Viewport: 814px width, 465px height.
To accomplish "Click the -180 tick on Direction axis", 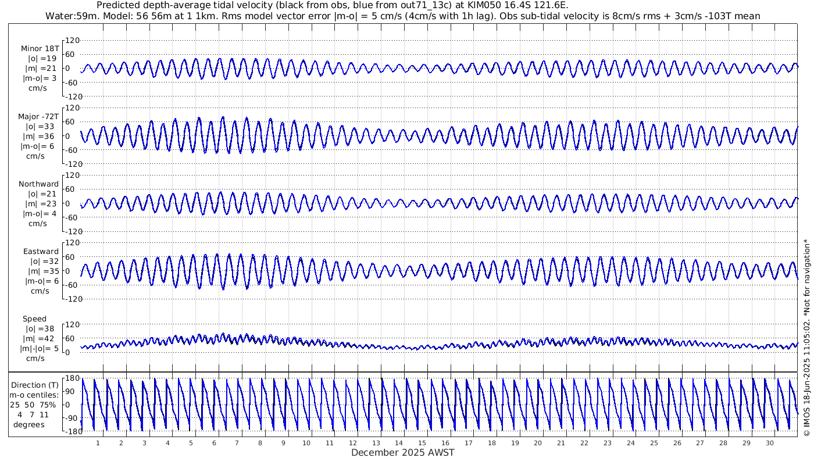I will click(70, 431).
